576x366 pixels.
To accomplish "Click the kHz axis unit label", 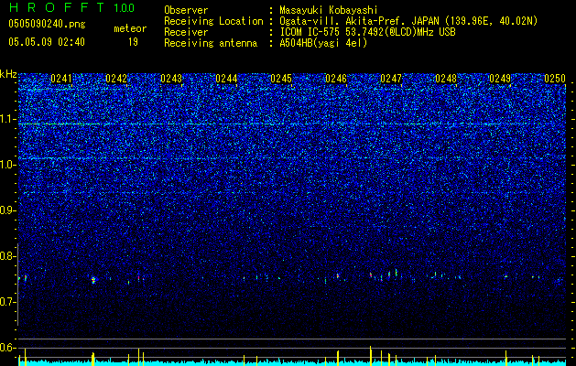I will coord(8,74).
